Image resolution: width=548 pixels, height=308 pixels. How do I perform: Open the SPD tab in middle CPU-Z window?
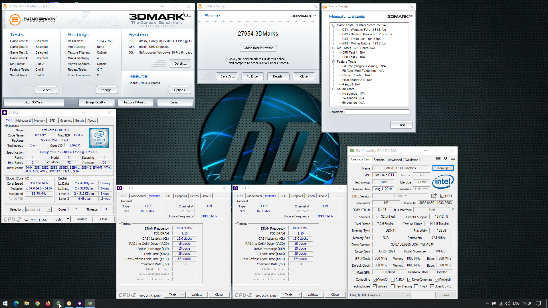(x=167, y=196)
